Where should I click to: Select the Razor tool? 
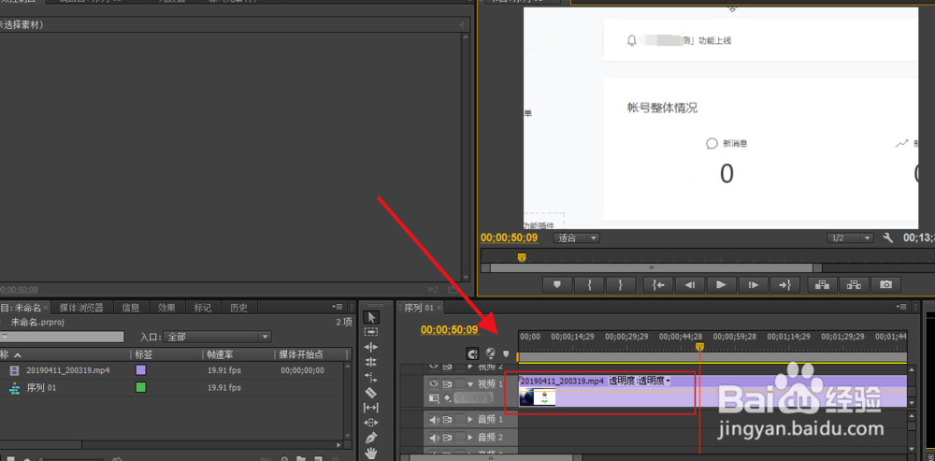coord(371,393)
